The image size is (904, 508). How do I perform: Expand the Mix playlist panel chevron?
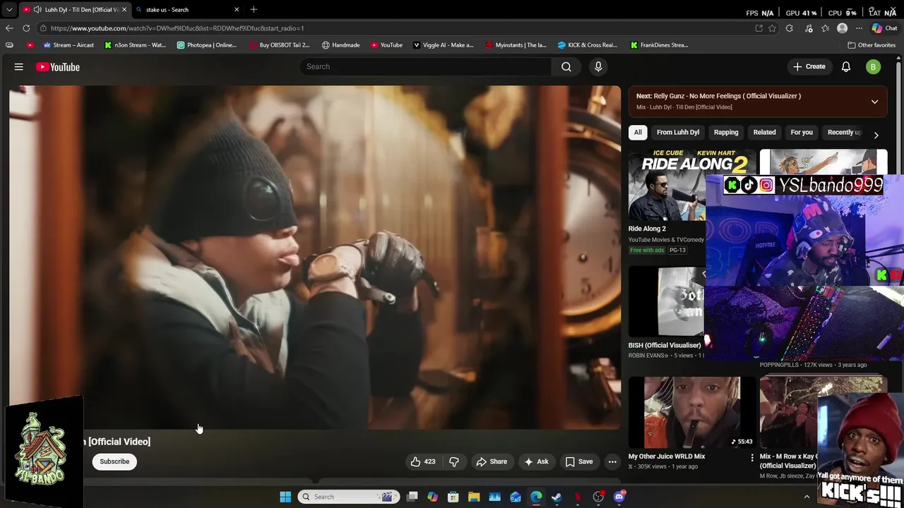point(874,102)
